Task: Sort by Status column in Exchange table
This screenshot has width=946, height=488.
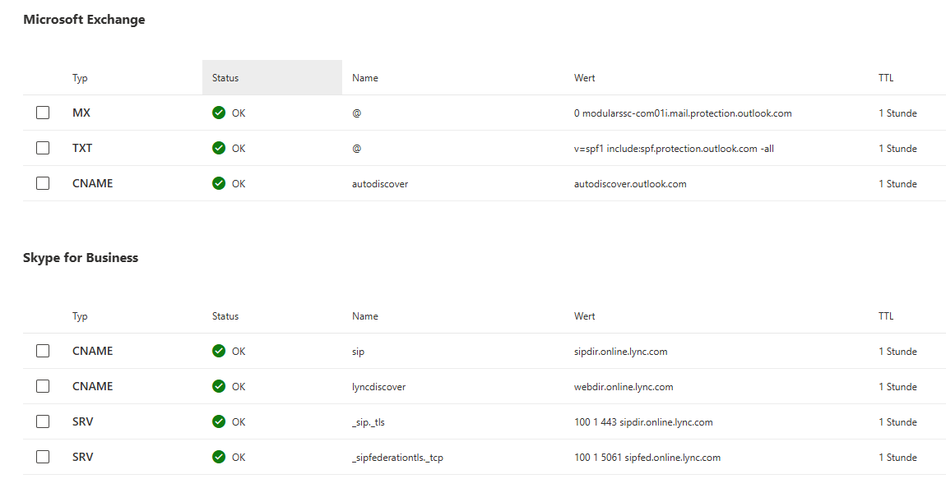Action: [x=272, y=78]
